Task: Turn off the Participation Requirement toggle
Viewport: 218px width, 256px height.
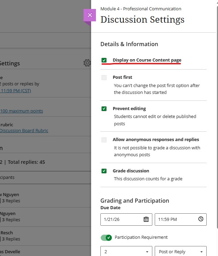Action: tap(106, 237)
